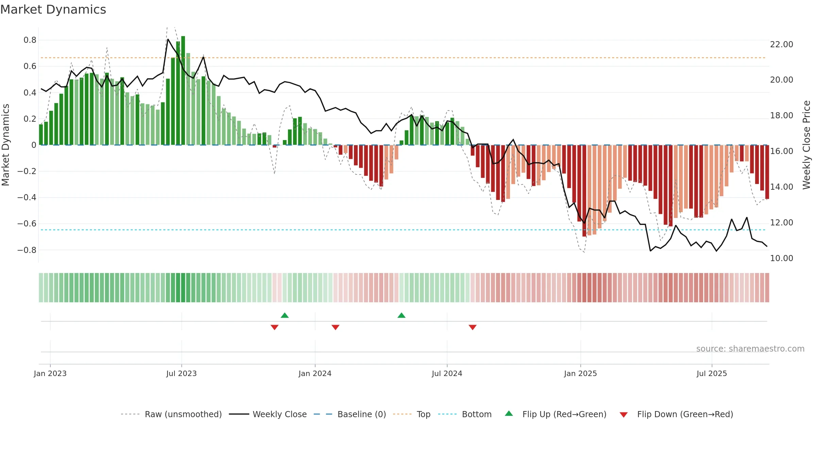The width and height of the screenshot is (816, 459).
Task: Click the red flip-down marker after Jul 2024
Action: point(473,327)
